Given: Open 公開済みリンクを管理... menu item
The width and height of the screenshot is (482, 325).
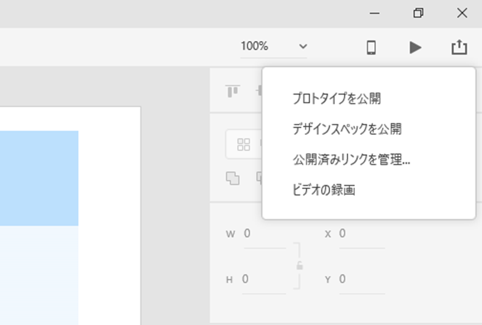Looking at the screenshot, I should (351, 159).
